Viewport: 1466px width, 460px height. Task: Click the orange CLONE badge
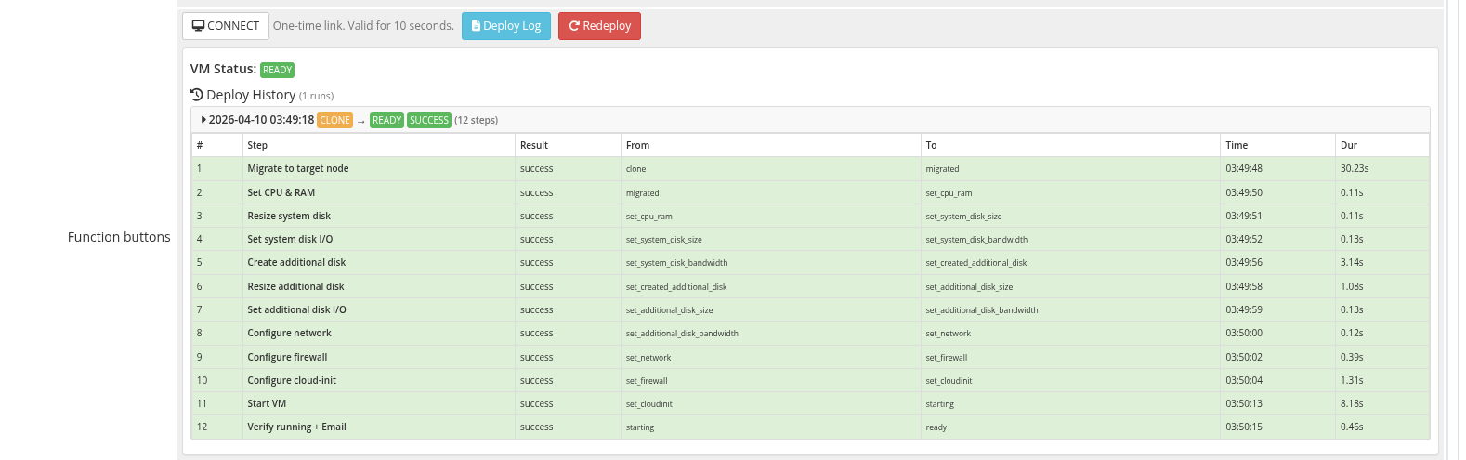point(334,120)
